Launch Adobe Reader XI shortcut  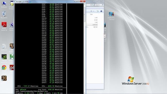coord(4,26)
